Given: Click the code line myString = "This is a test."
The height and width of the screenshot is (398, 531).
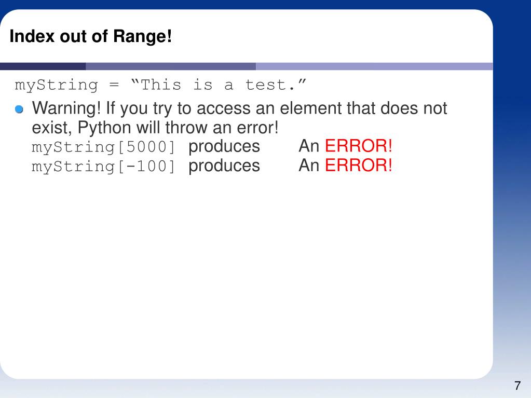Looking at the screenshot, I should pos(160,85).
